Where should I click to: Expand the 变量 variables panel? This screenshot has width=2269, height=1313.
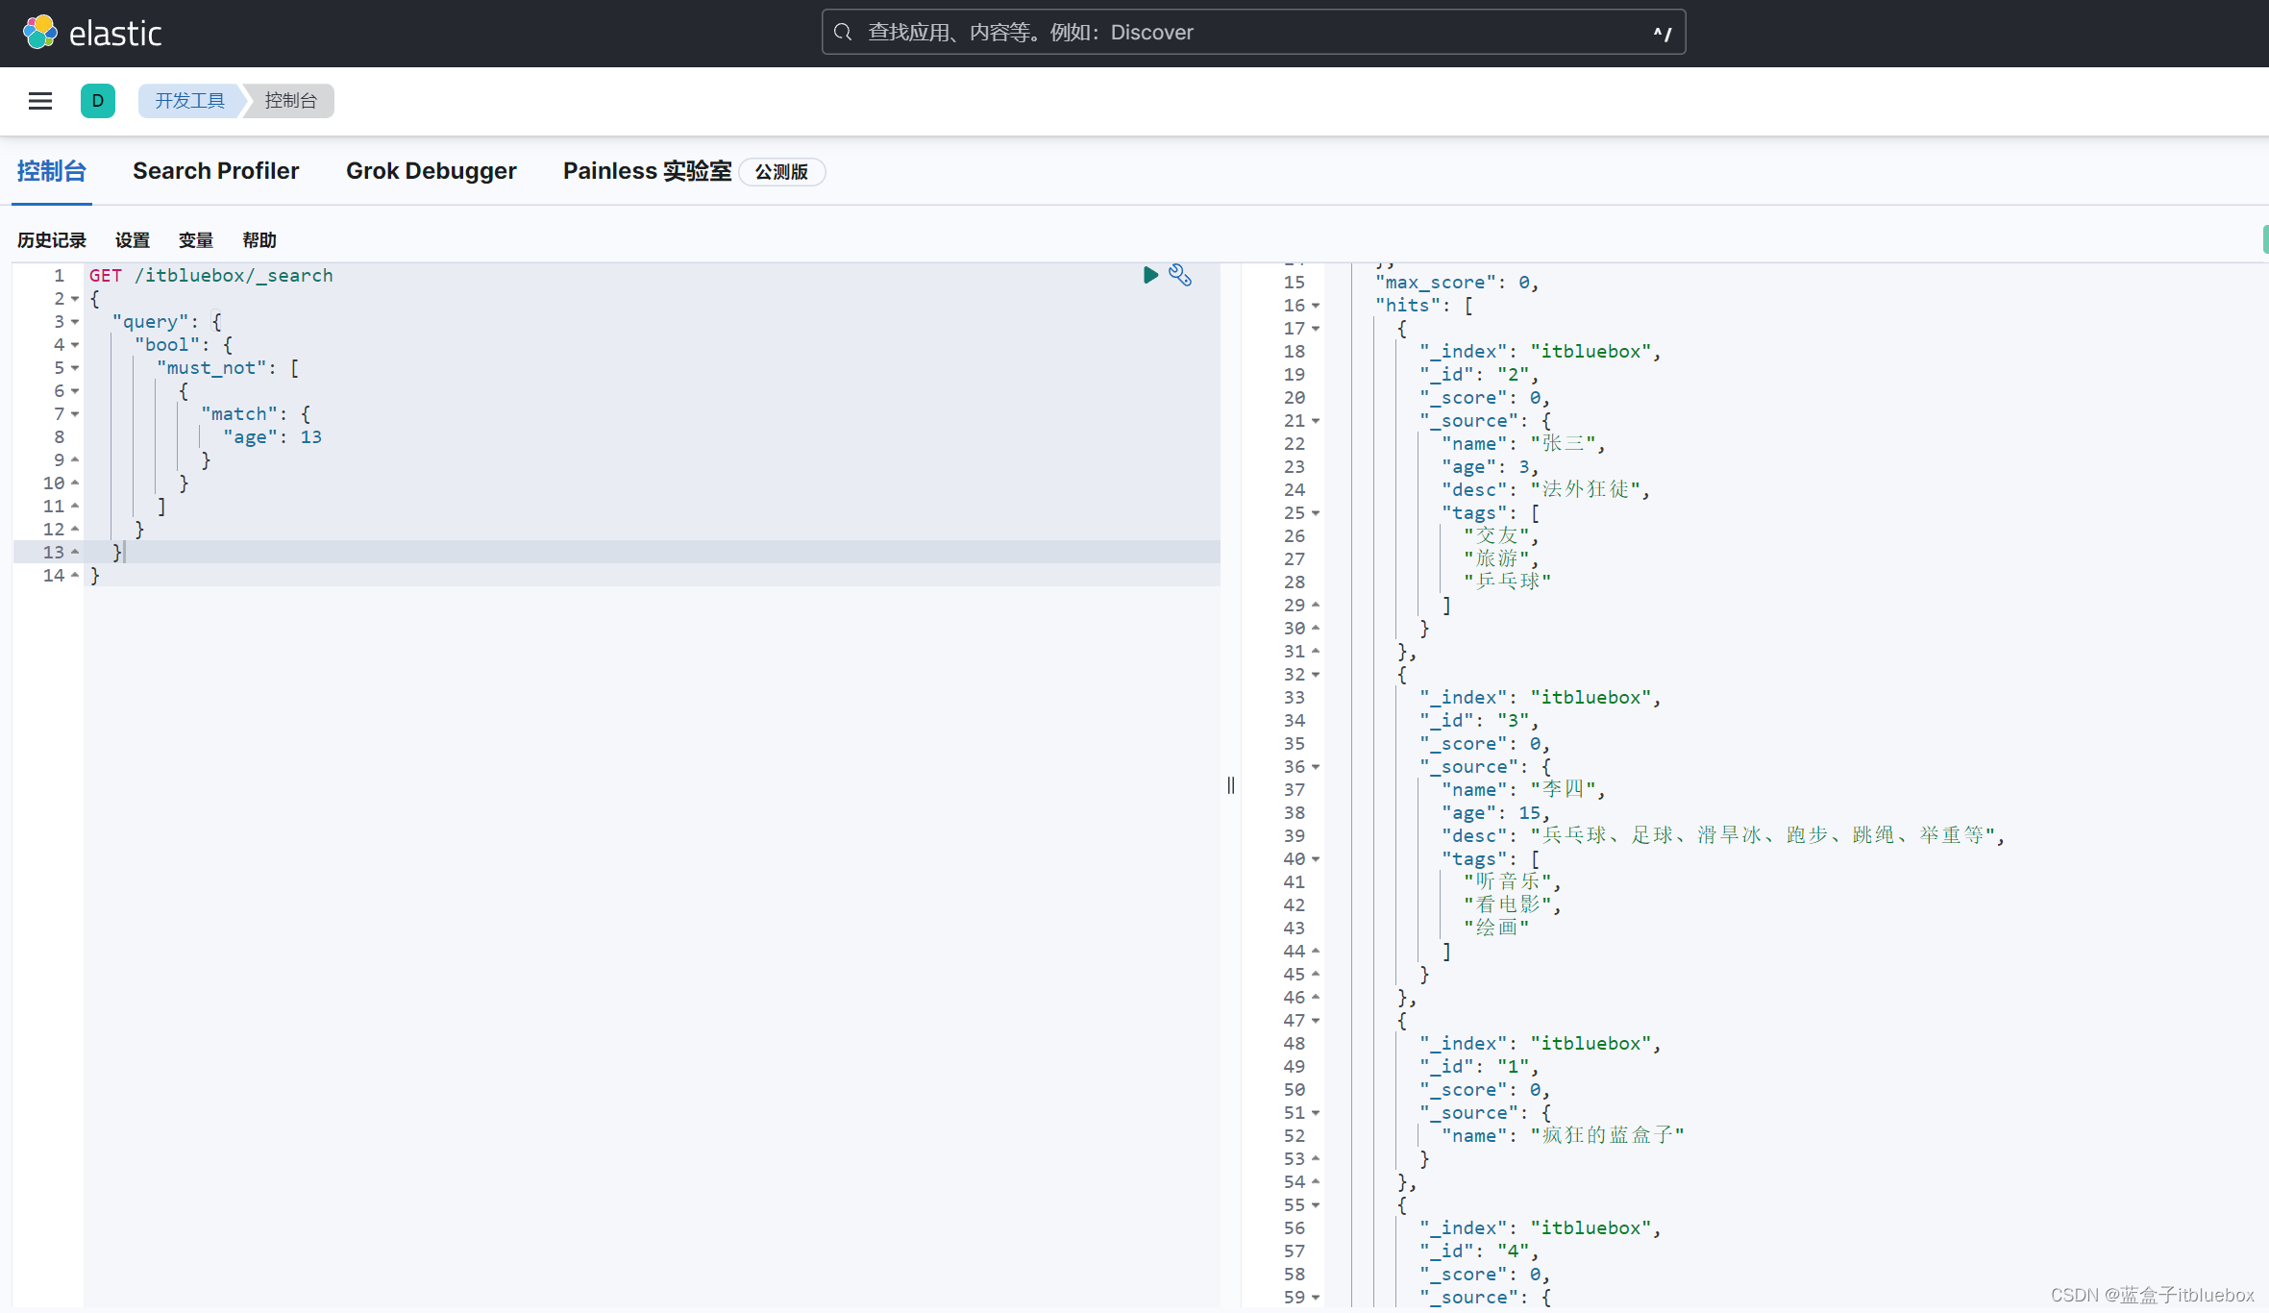tap(194, 239)
